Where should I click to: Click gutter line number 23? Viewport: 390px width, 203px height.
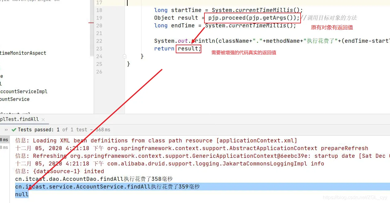pos(99,49)
